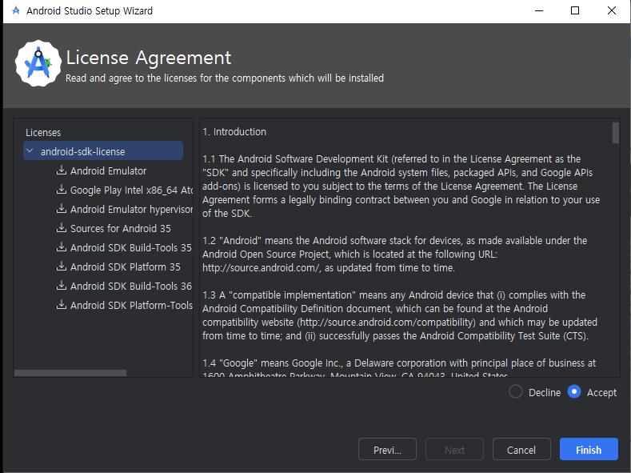Select 'Android SDK Build-Tools 36' text

click(x=131, y=286)
